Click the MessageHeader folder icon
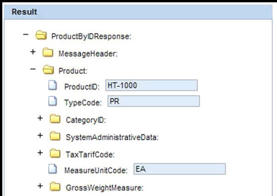Image resolution: width=277 pixels, height=196 pixels. pyautogui.click(x=48, y=53)
